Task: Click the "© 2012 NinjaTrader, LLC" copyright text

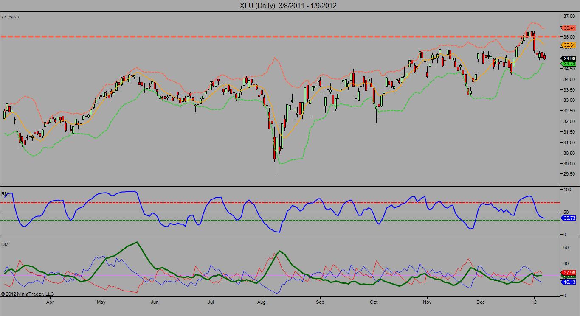Action: click(x=28, y=294)
